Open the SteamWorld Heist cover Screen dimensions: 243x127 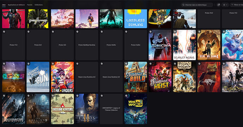(160, 77)
